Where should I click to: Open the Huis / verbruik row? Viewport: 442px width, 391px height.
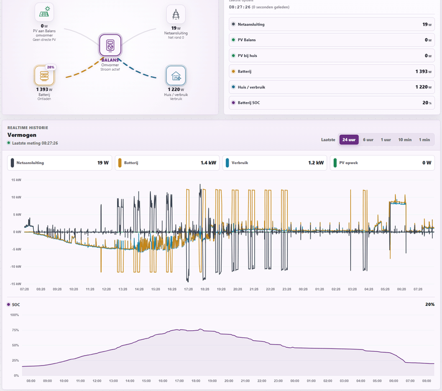pyautogui.click(x=332, y=87)
